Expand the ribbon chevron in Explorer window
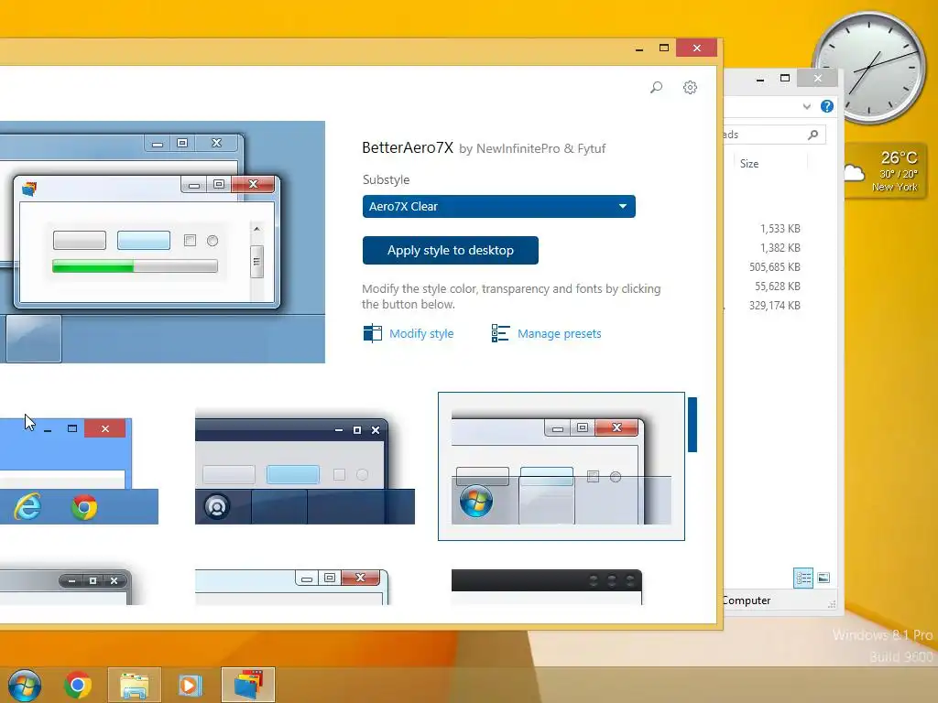The image size is (938, 703). pos(806,106)
